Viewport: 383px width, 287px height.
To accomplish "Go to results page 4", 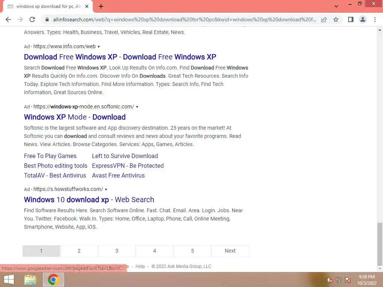I will point(154,251).
